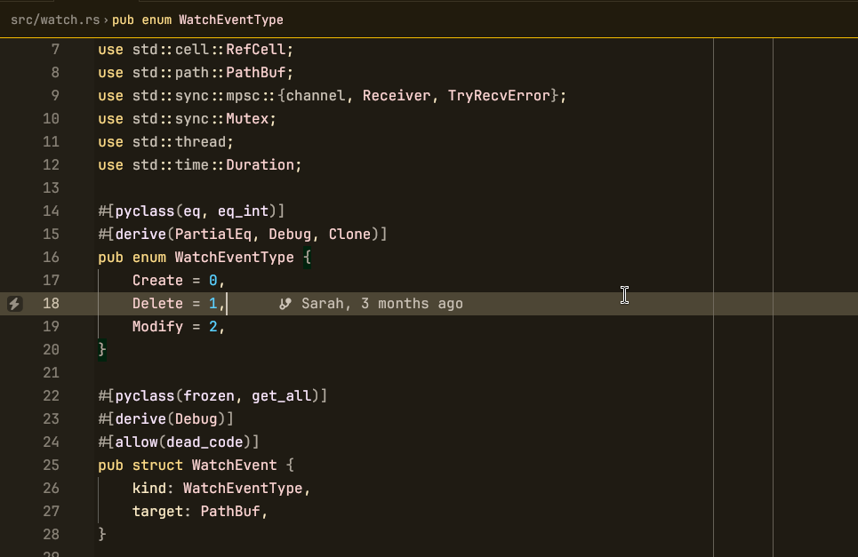Viewport: 858px width, 557px height.
Task: Select line number 25 in gutter
Action: (x=51, y=465)
